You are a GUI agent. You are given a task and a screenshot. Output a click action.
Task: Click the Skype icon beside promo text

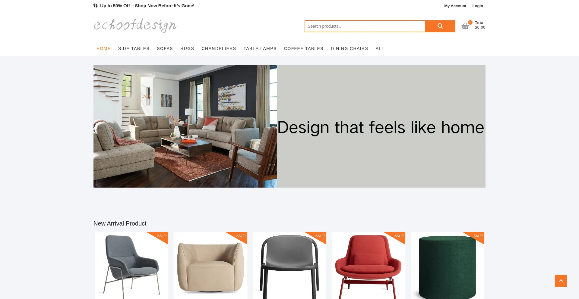point(95,5)
